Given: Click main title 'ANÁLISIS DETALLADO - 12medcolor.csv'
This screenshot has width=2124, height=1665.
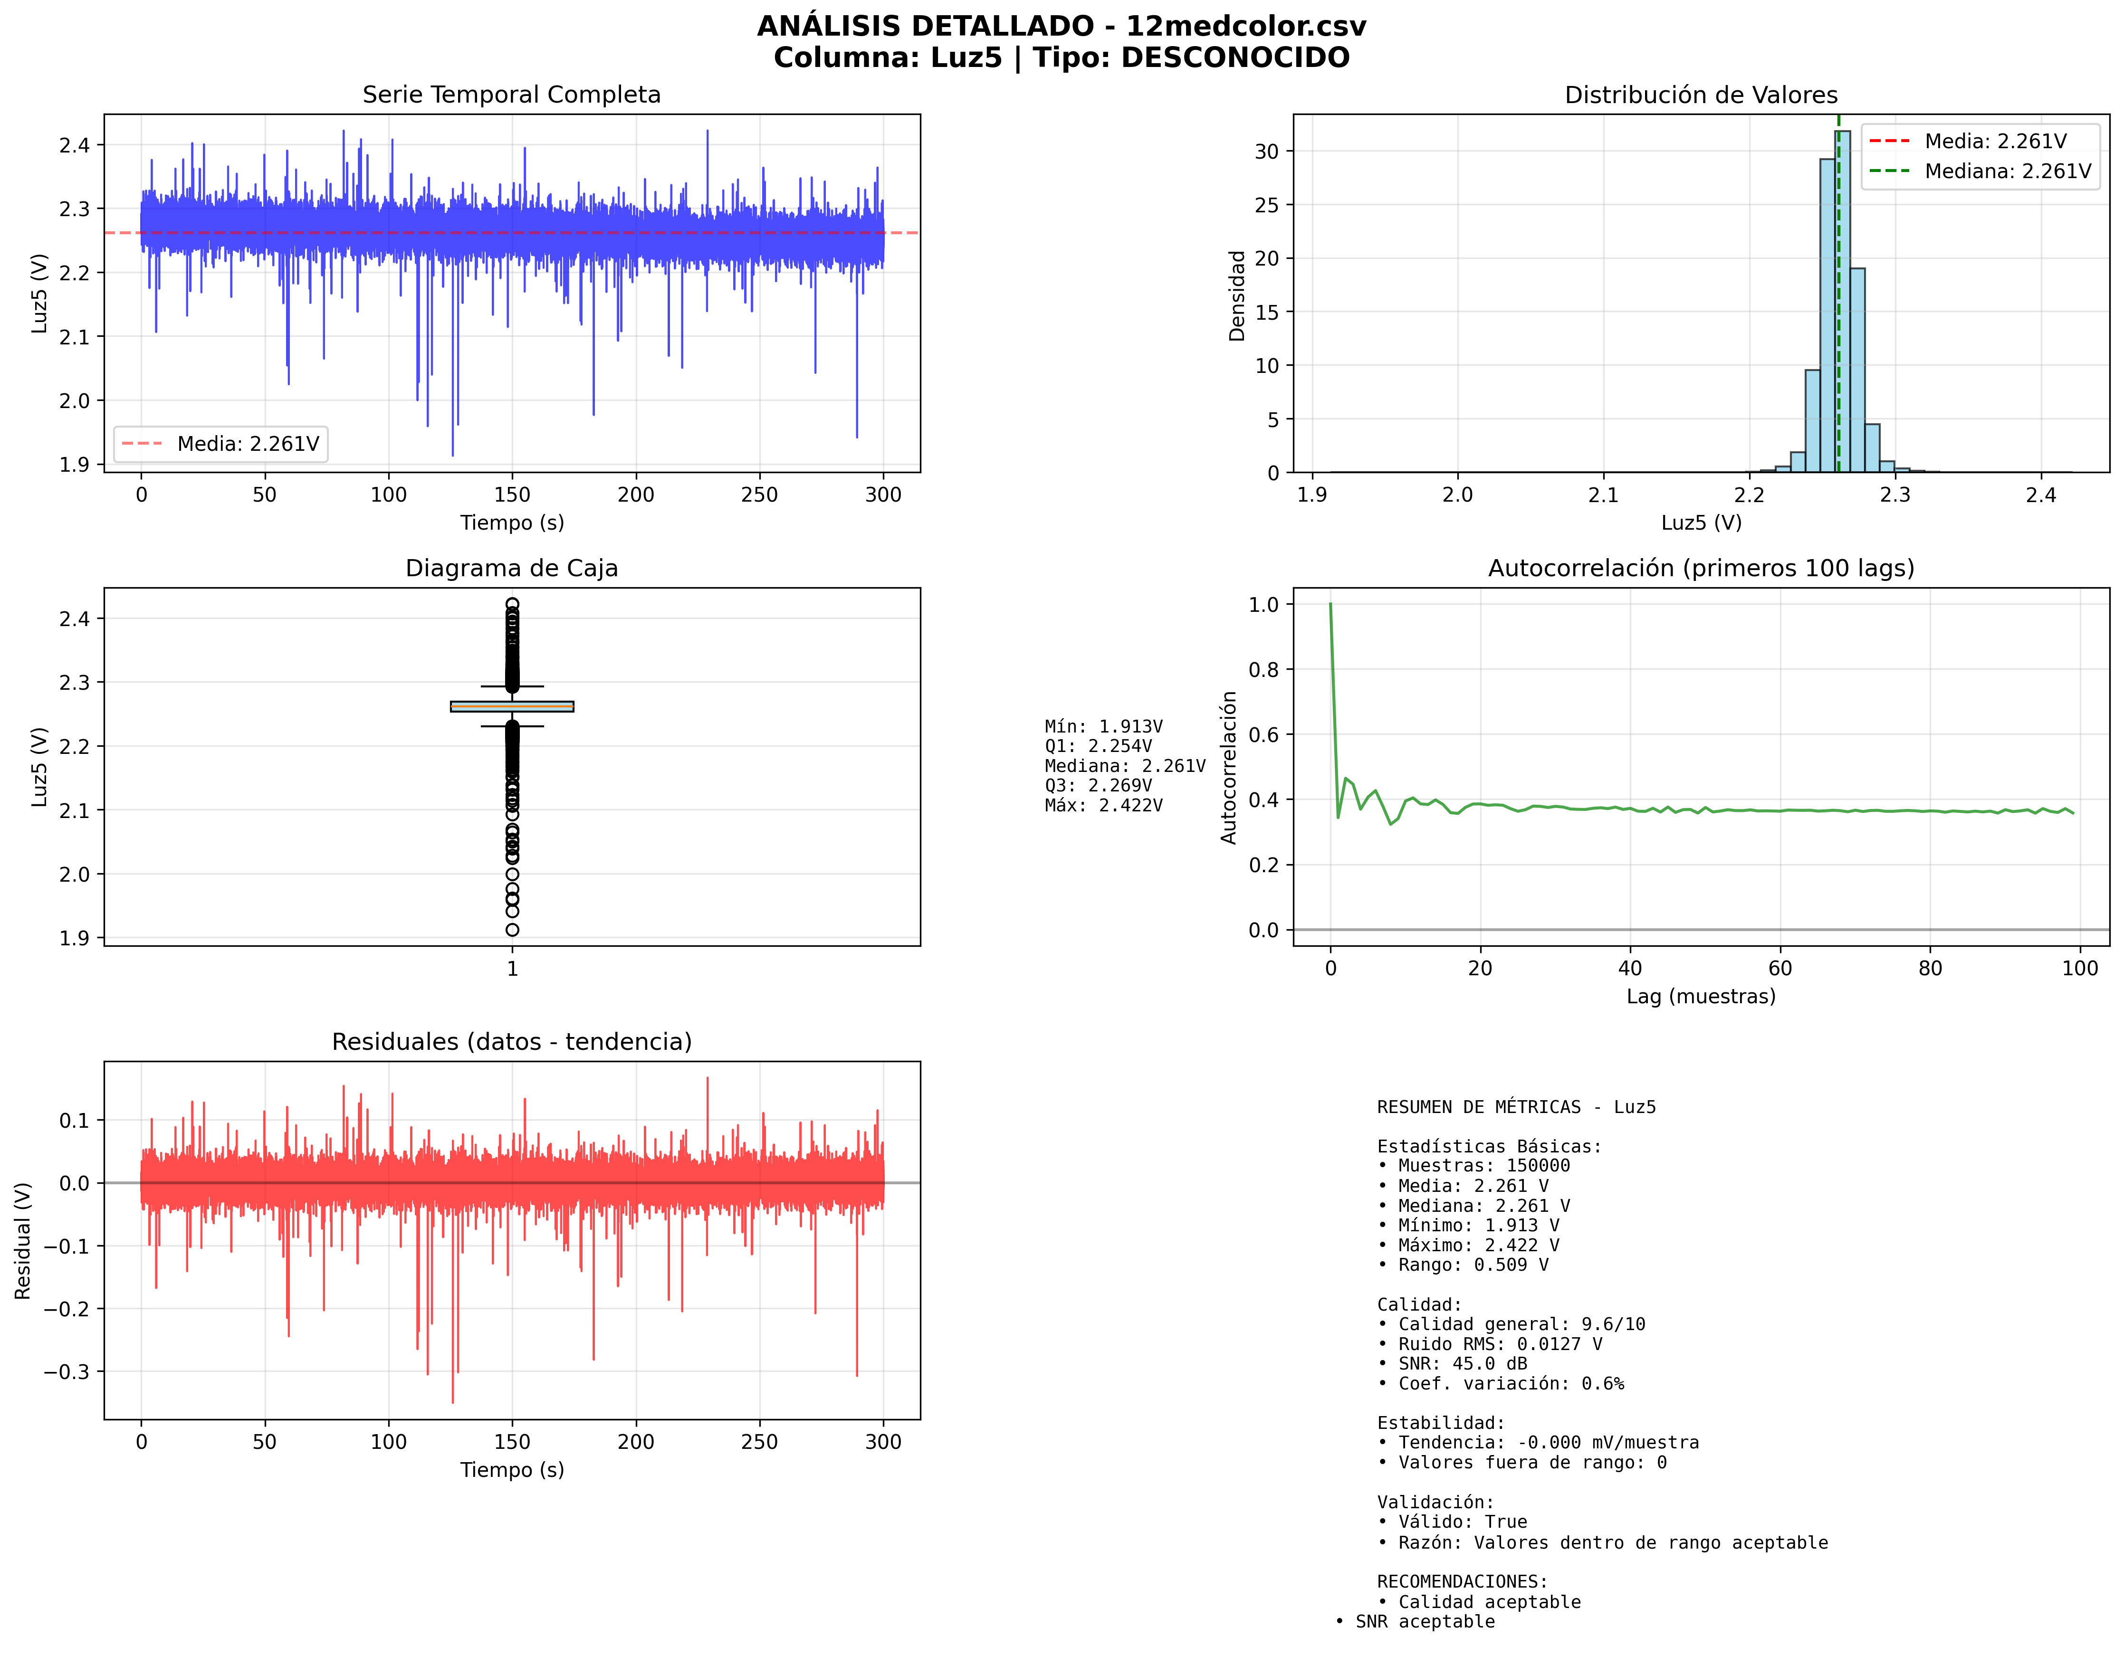Looking at the screenshot, I should pos(1061,26).
